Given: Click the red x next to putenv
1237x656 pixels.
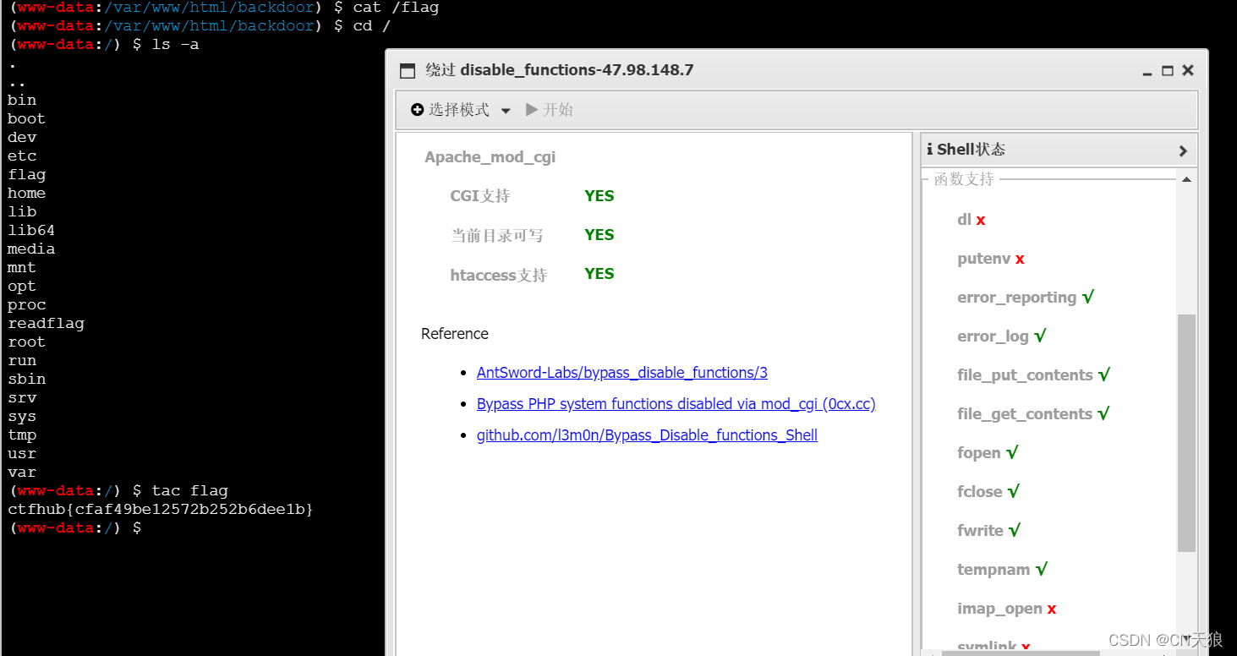Looking at the screenshot, I should [x=1020, y=259].
